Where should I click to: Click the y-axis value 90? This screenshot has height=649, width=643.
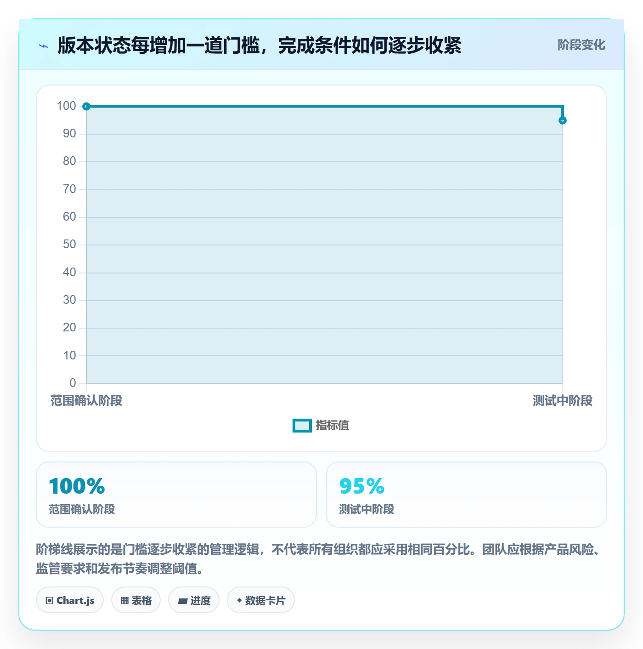[x=69, y=134]
